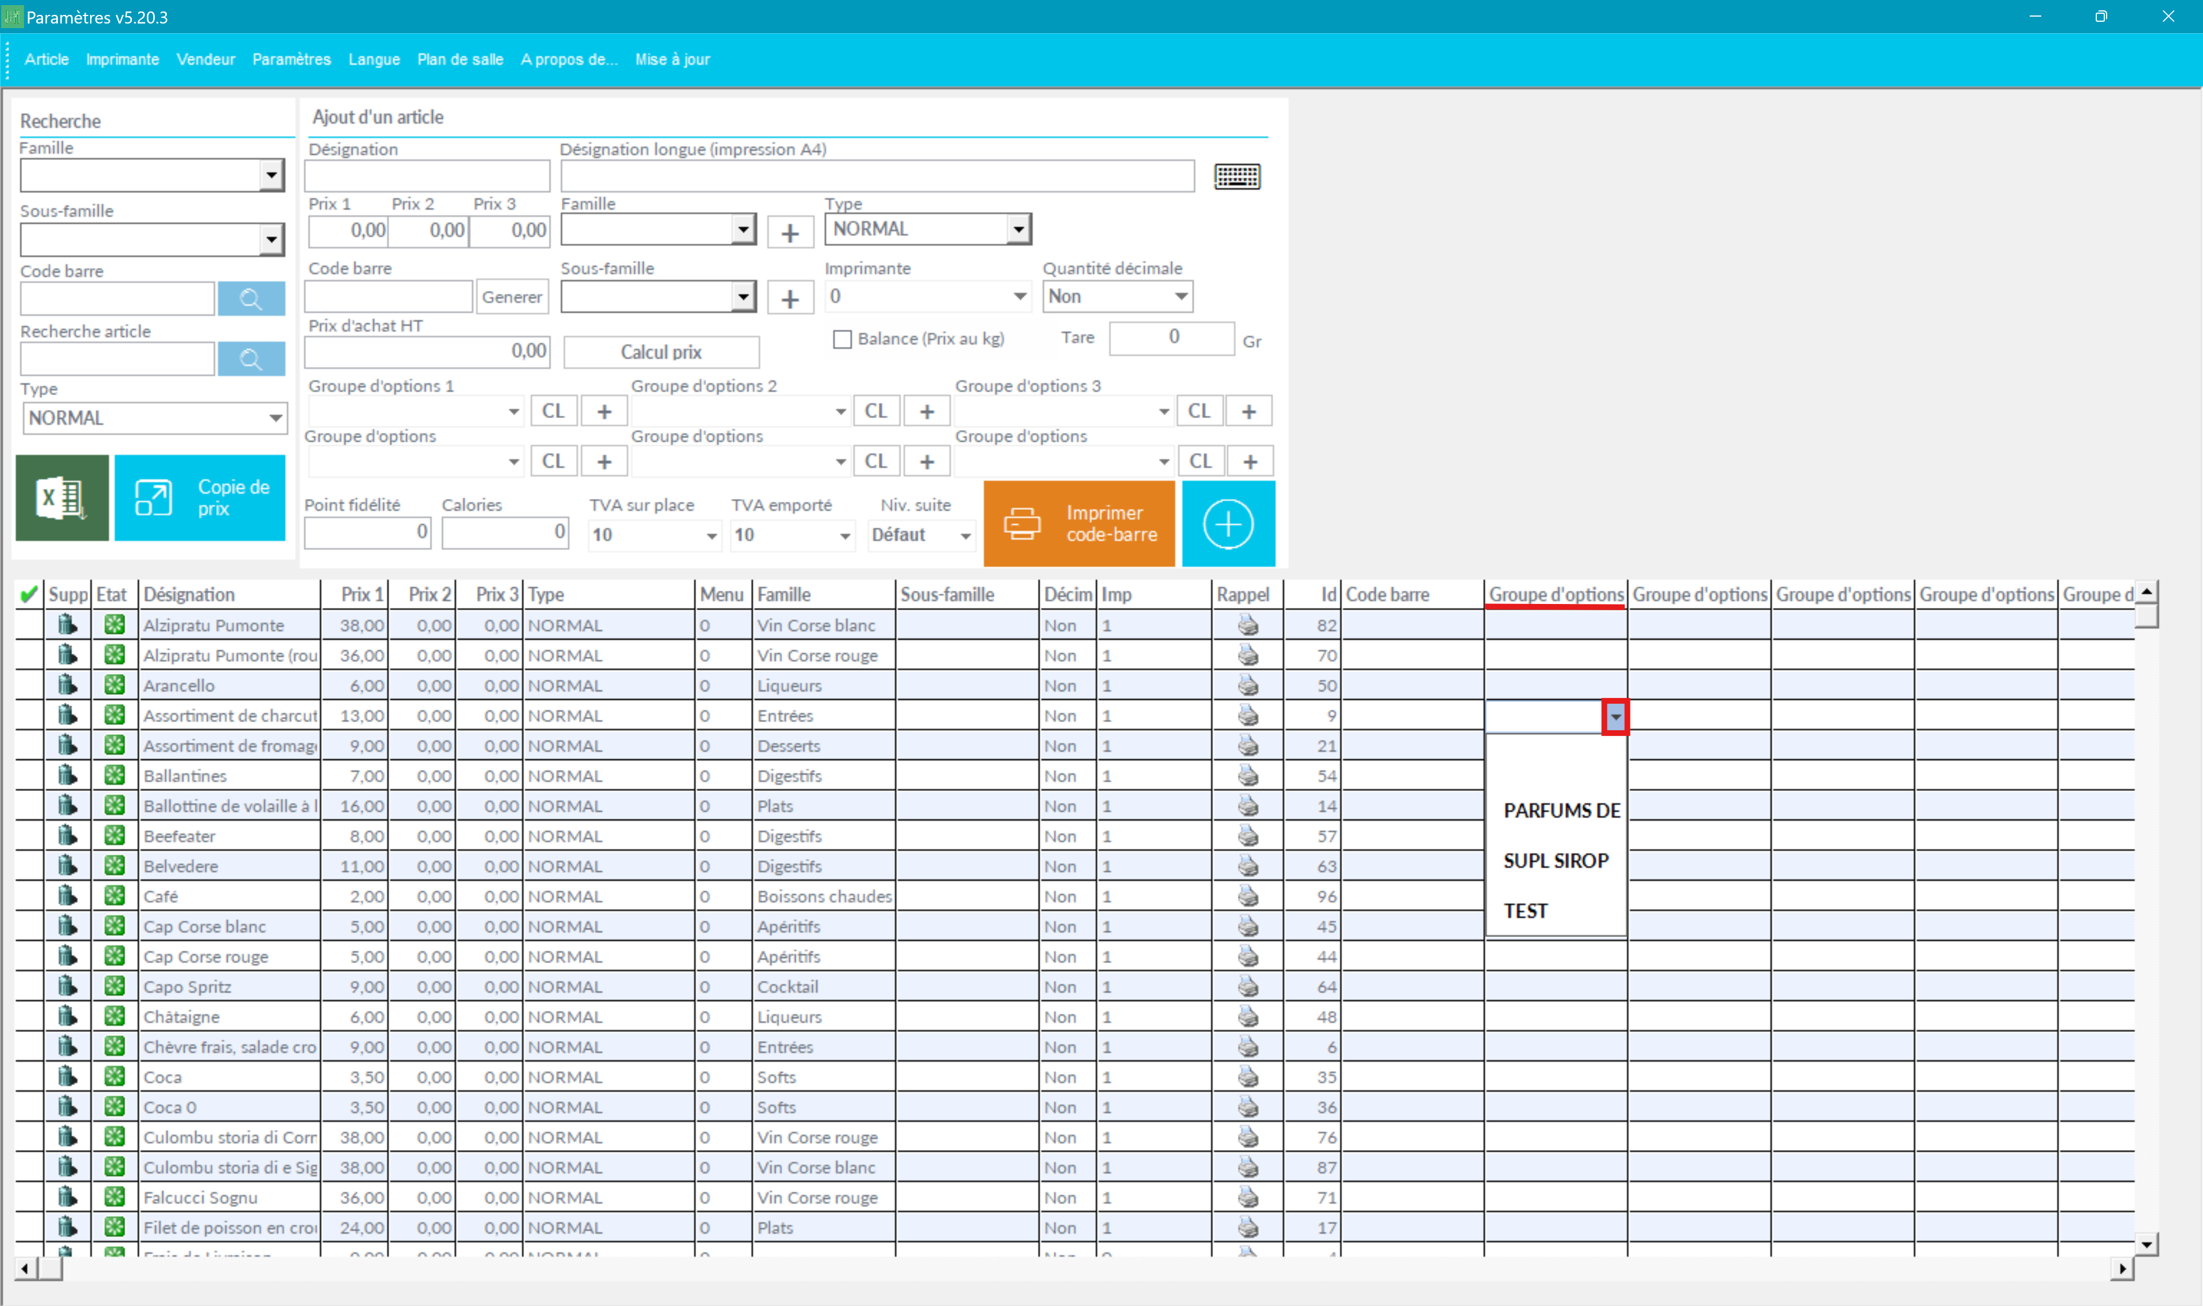Delete Falcucci Sognu row with trash icon
Screen dimensions: 2203x1306
click(68, 1197)
